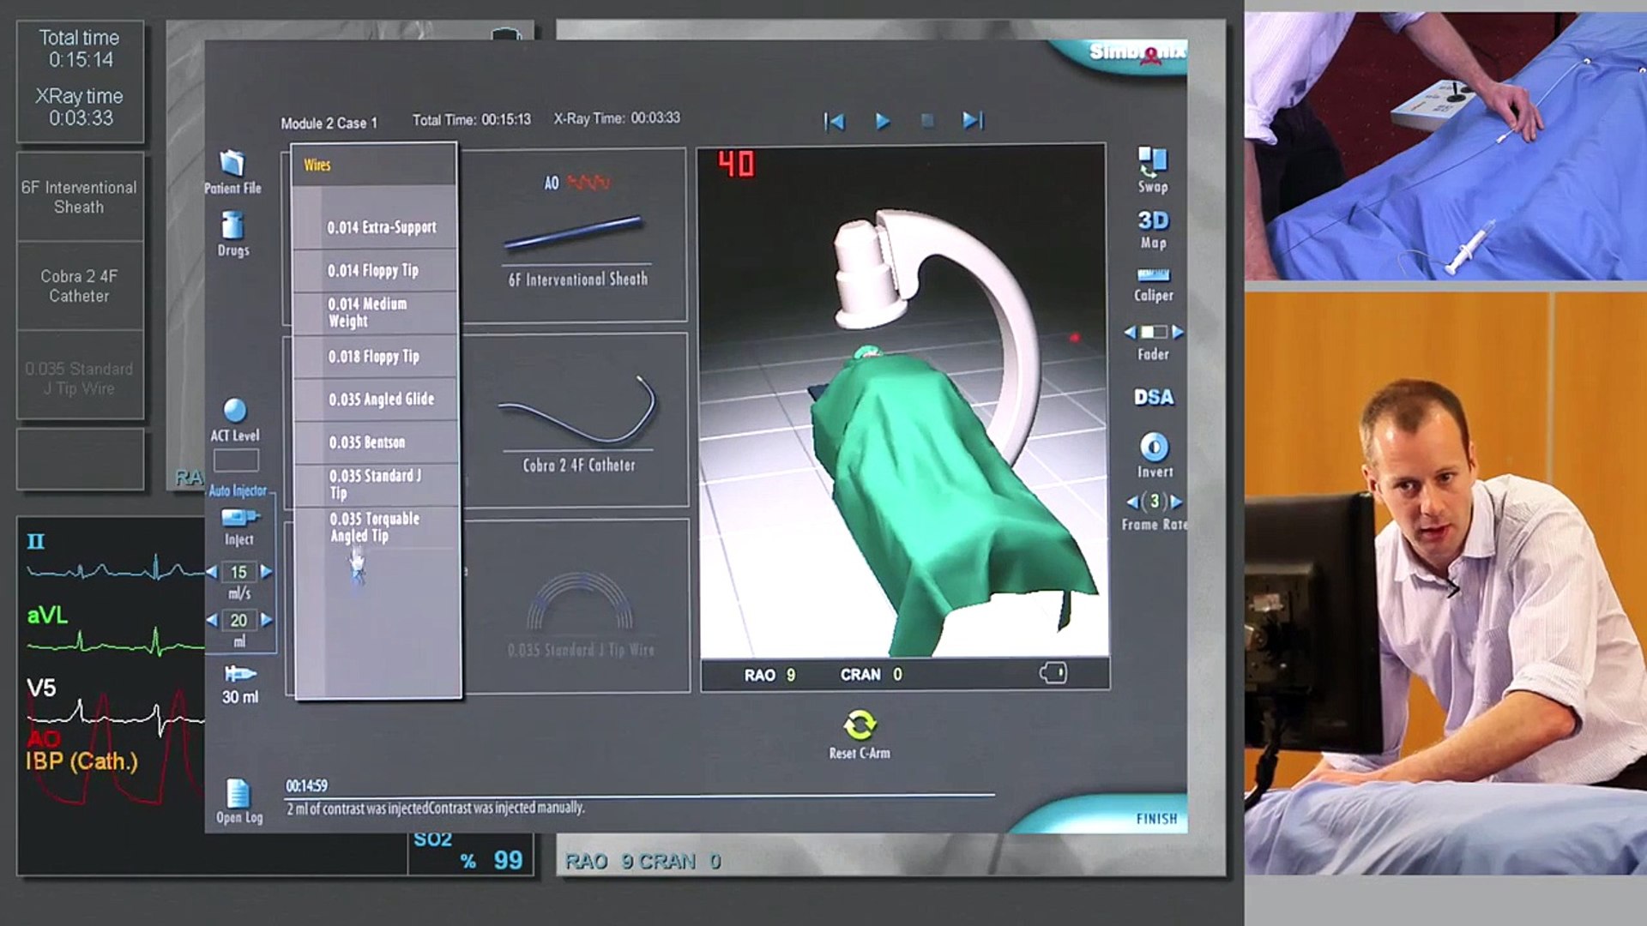Decrease injection rate ml/s value

click(212, 572)
